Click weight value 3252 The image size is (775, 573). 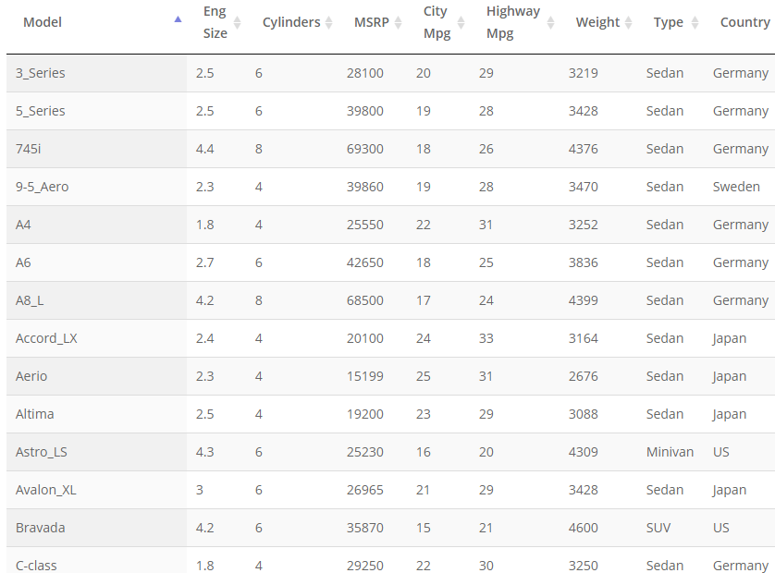click(584, 225)
